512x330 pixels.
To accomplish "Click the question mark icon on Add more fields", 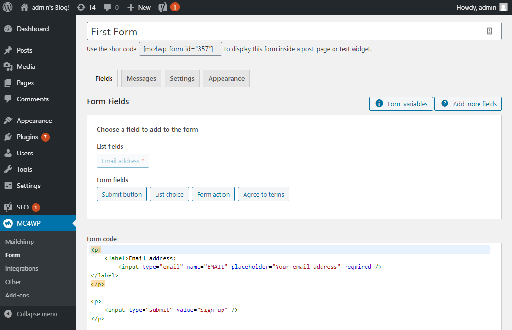I will 445,103.
